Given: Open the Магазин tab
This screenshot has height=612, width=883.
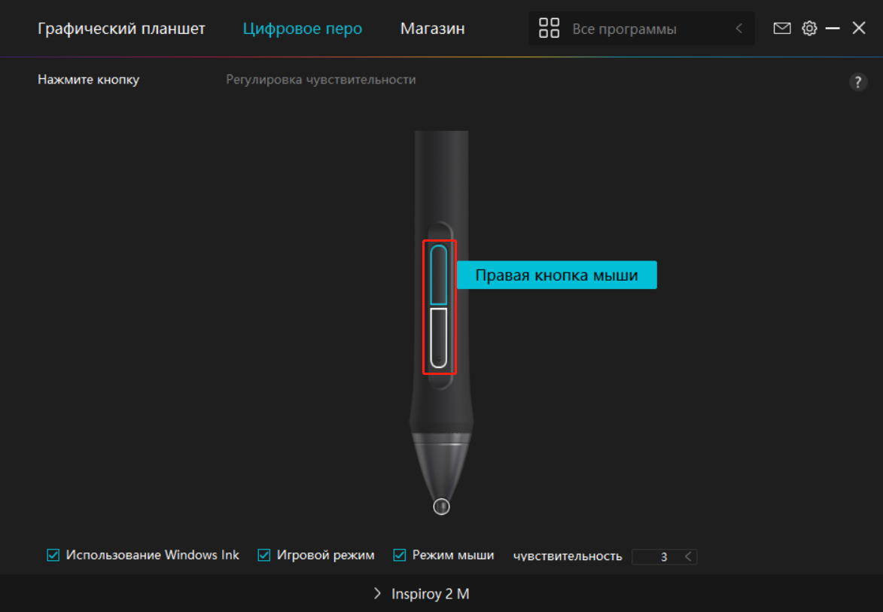Looking at the screenshot, I should tap(432, 29).
